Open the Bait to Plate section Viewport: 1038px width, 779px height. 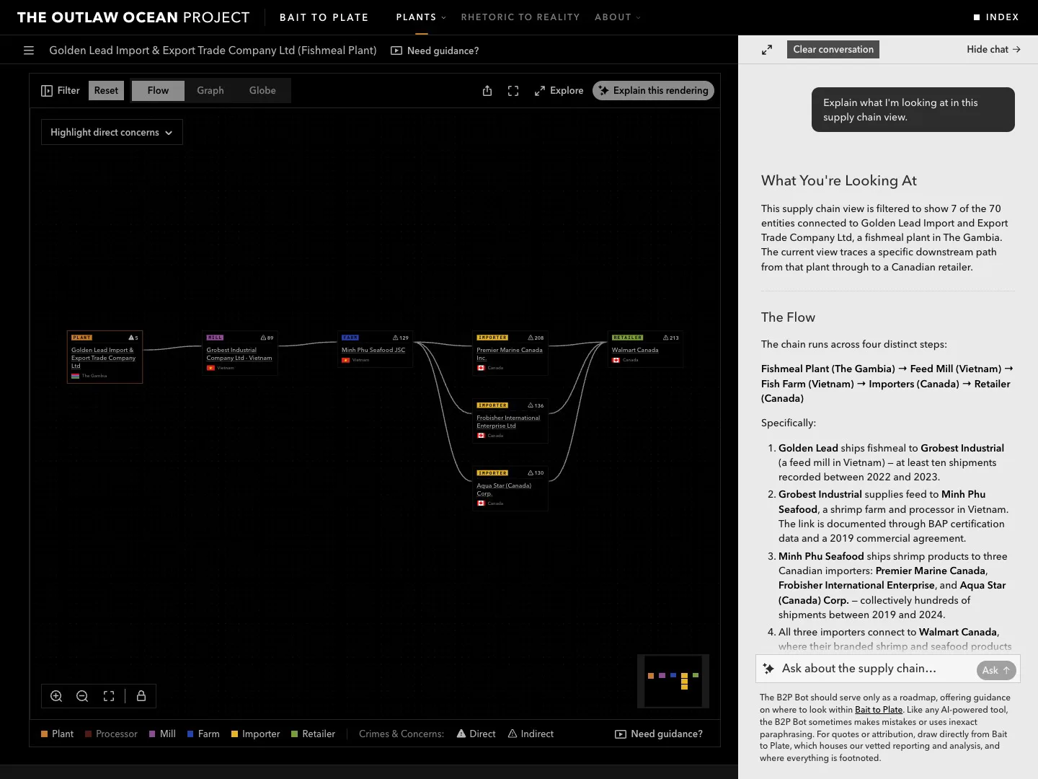point(324,17)
